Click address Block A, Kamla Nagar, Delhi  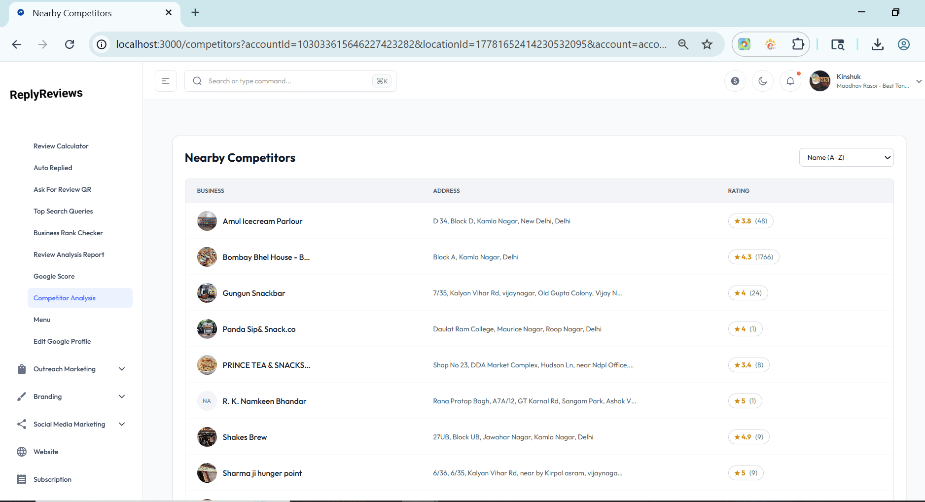[476, 257]
